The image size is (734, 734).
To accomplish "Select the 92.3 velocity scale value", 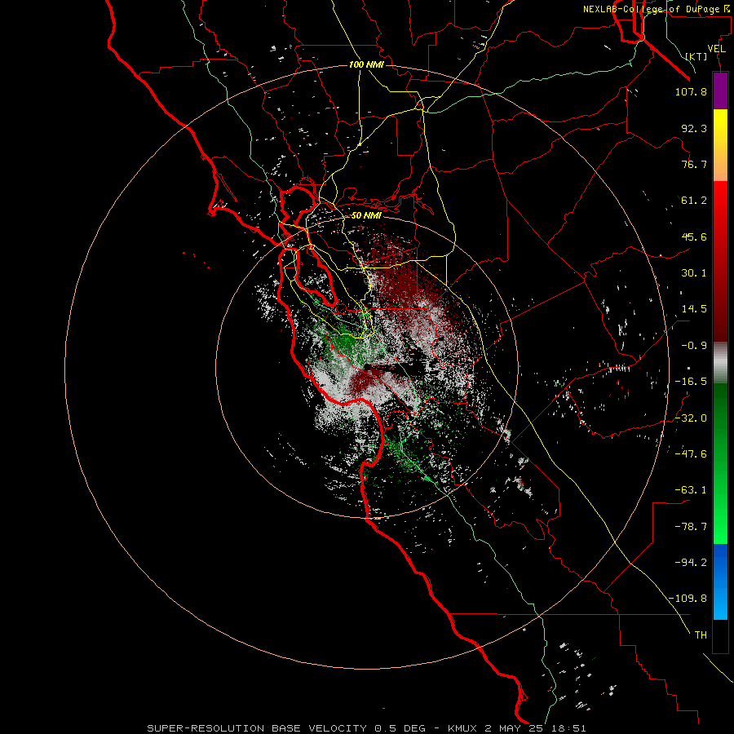I will click(x=694, y=128).
